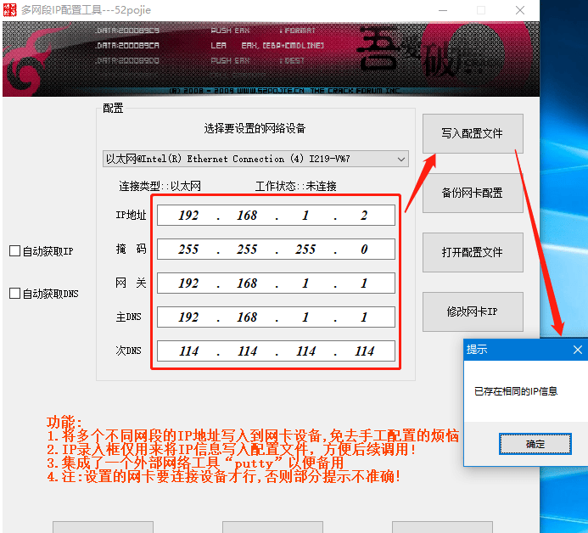588x533 pixels.
Task: Apply settings with the 修改网卡IP button
Action: (473, 311)
